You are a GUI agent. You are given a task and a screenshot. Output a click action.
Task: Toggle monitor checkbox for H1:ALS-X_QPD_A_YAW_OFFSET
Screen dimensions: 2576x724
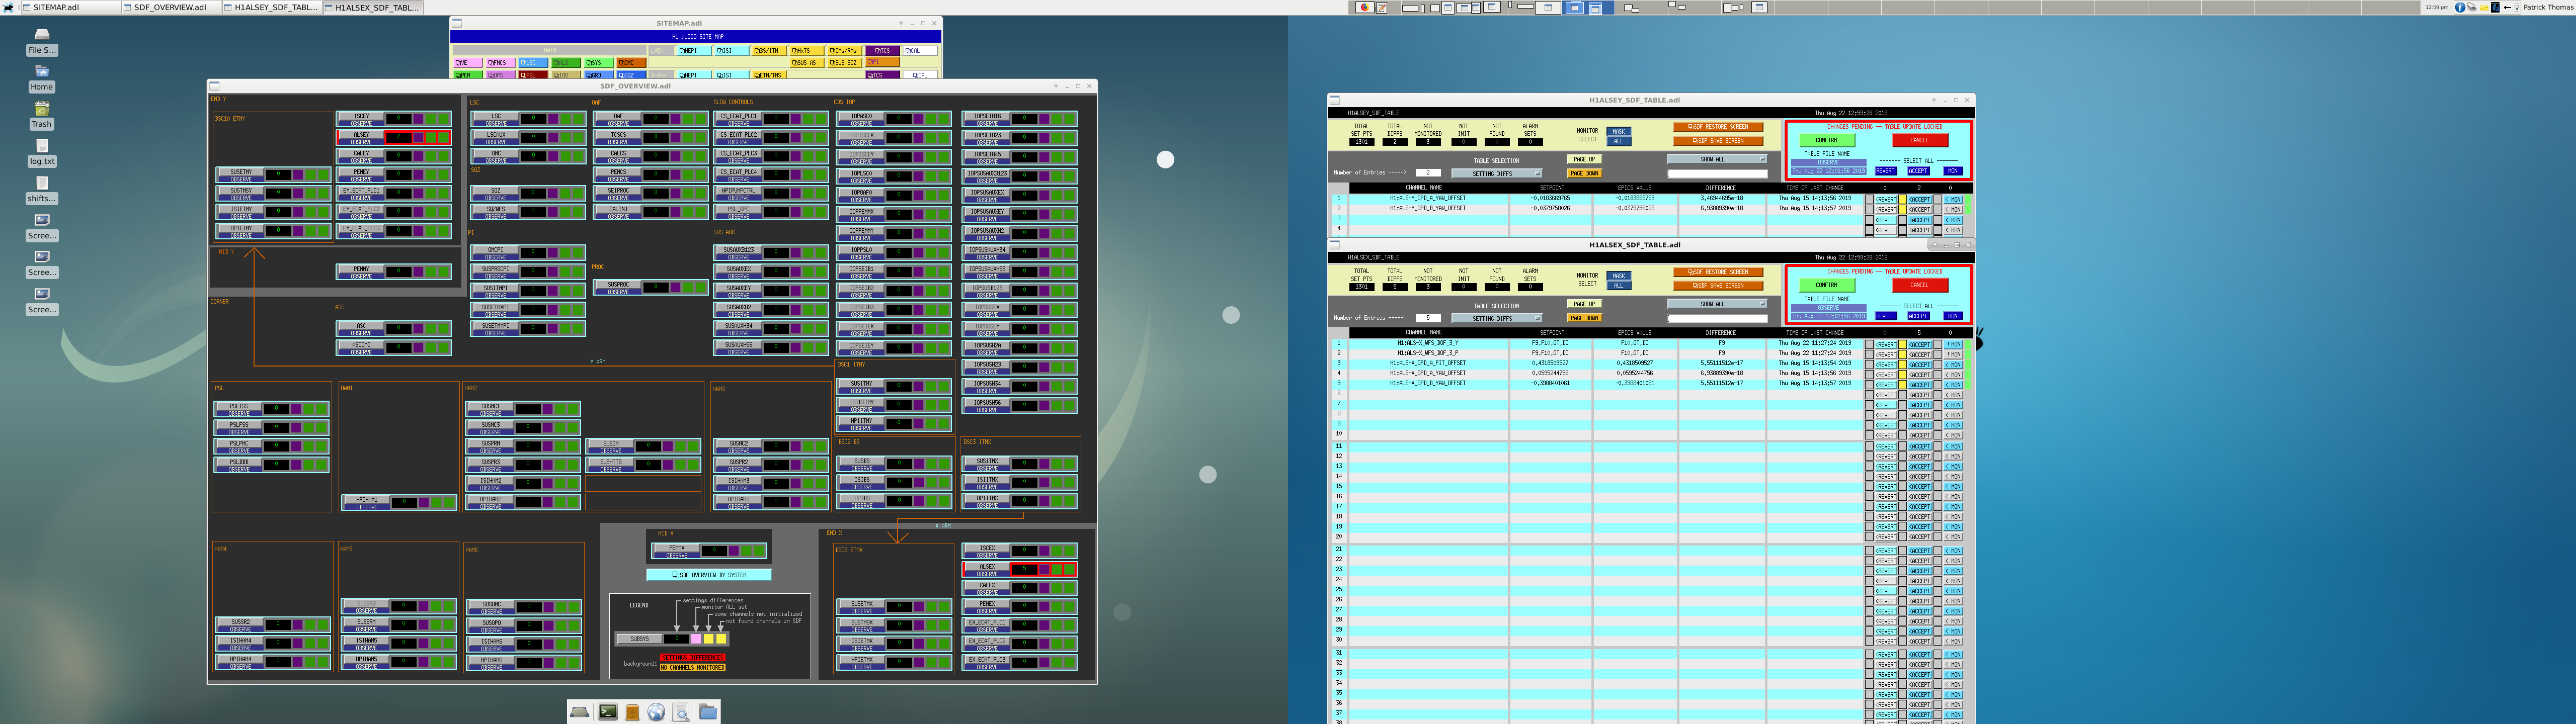[x=1937, y=374]
